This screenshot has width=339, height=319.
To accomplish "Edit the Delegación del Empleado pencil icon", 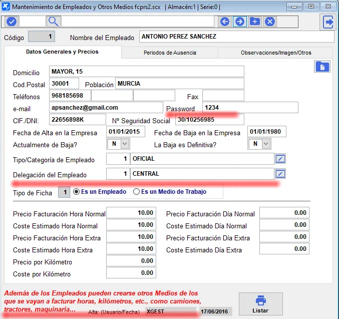I will [281, 174].
